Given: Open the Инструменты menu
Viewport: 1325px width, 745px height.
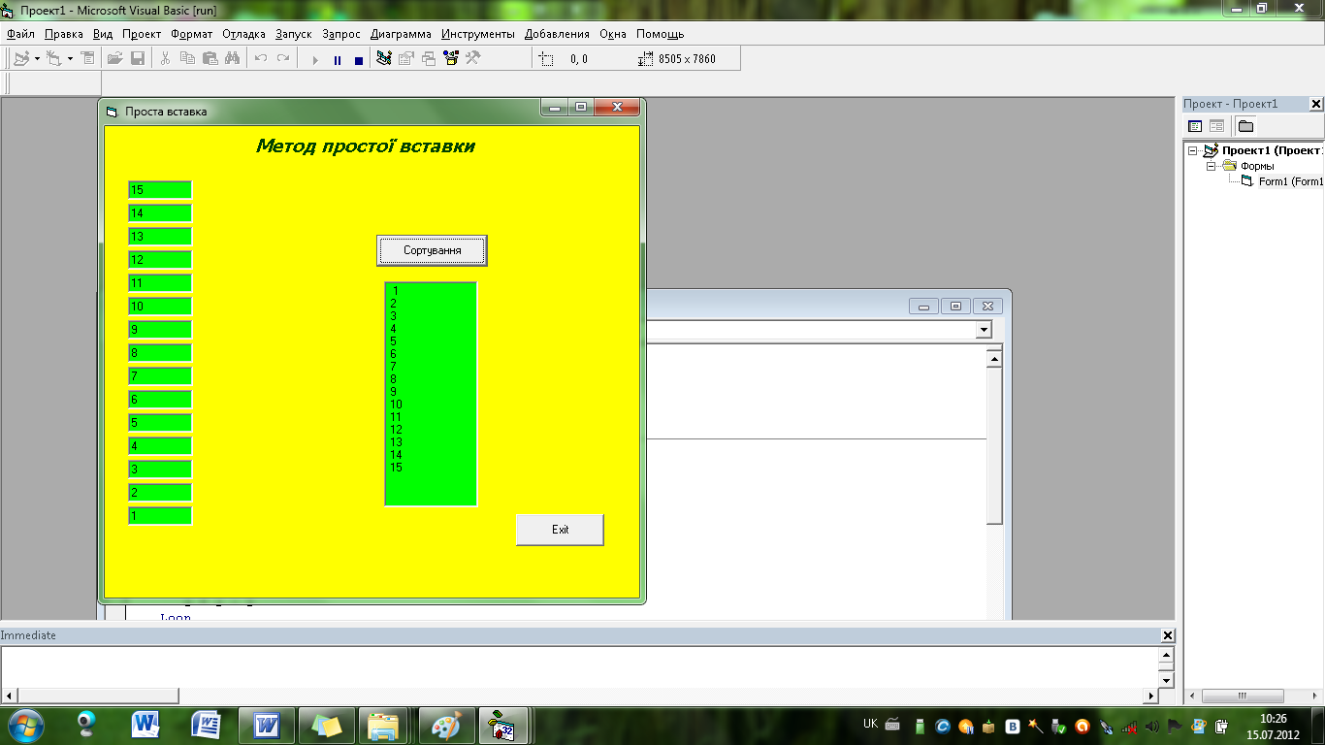Looking at the screenshot, I should point(478,34).
